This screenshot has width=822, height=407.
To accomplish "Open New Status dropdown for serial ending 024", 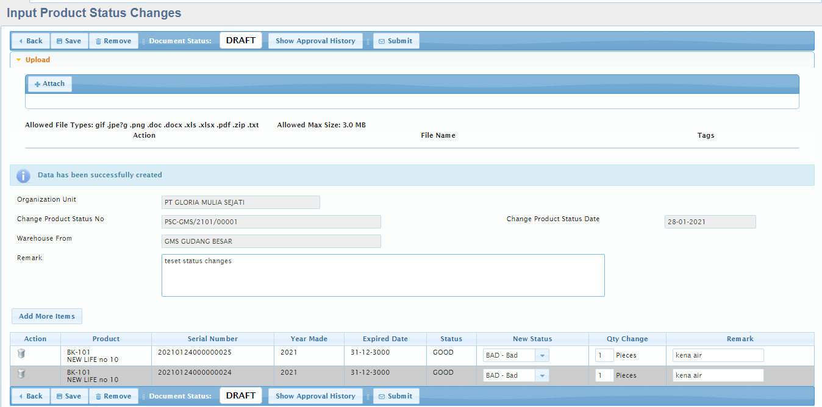I will (542, 375).
